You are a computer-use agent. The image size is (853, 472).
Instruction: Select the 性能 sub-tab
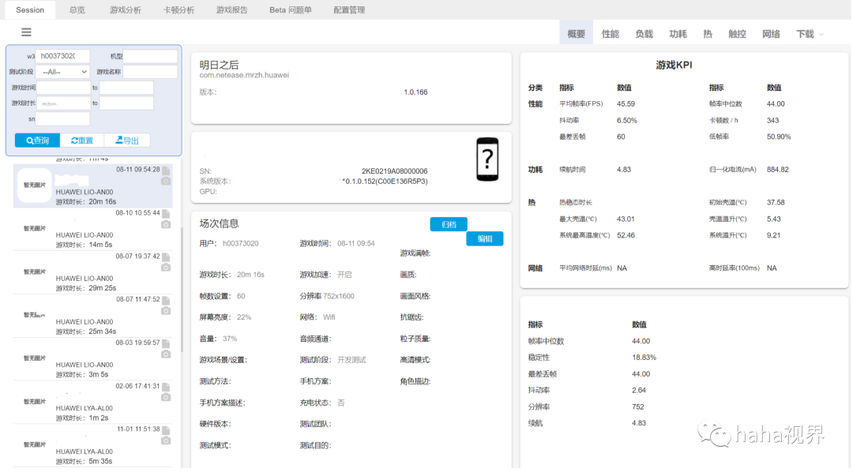pyautogui.click(x=610, y=34)
